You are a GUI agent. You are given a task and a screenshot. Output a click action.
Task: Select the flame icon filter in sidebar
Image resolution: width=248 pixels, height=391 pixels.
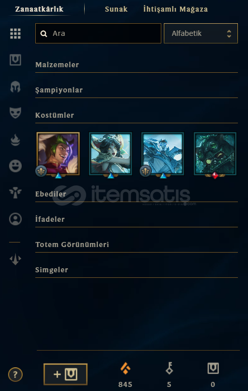tap(15, 139)
